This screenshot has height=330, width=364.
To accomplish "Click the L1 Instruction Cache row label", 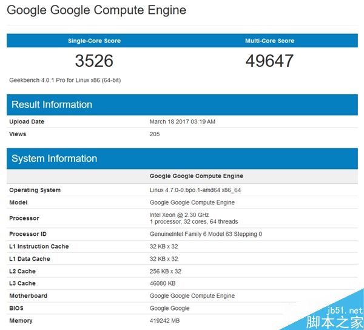I will point(39,247).
